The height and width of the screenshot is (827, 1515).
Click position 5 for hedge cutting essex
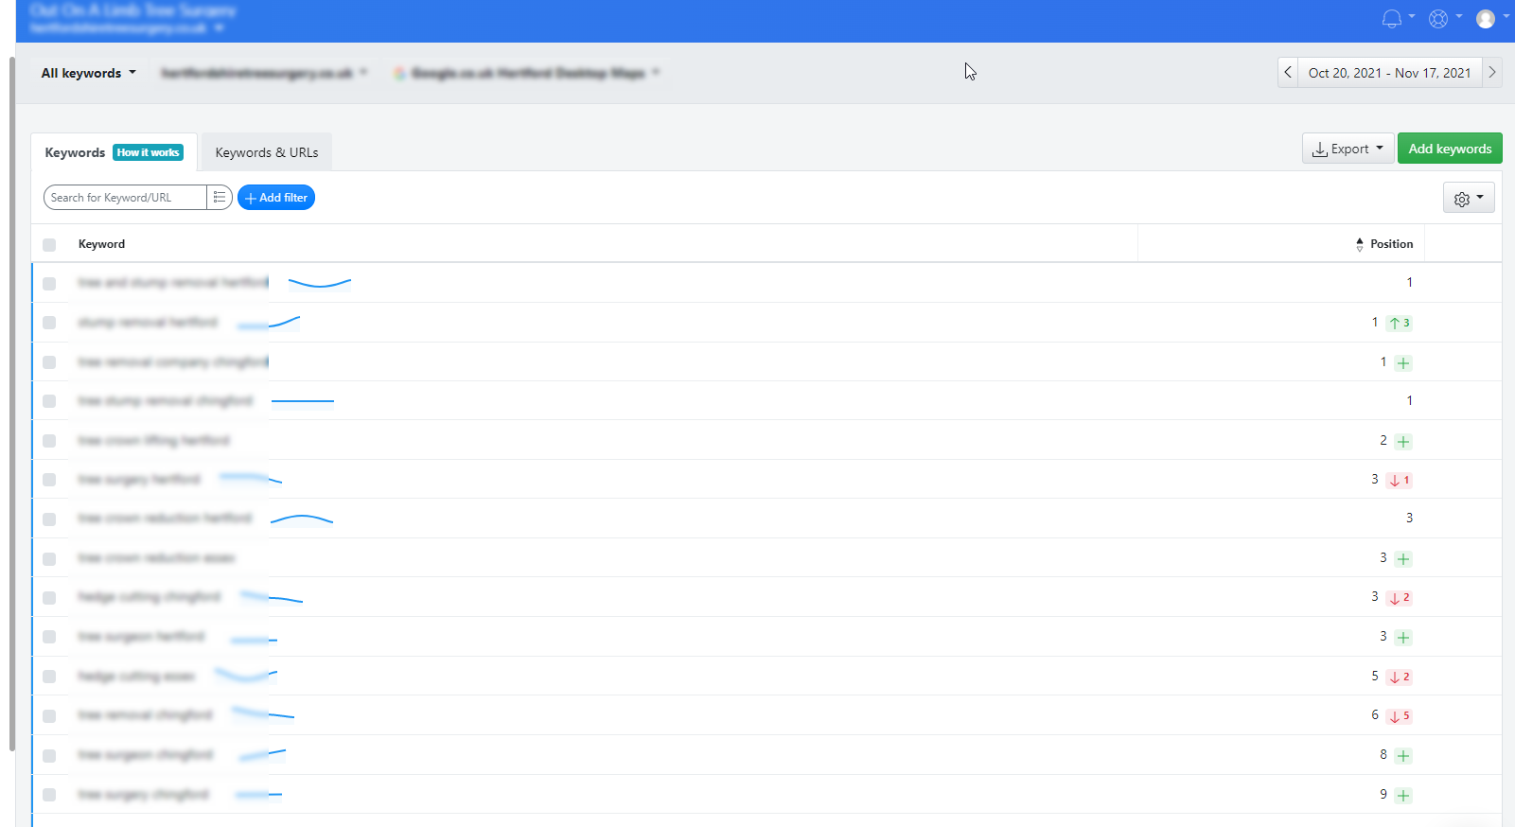(1375, 676)
